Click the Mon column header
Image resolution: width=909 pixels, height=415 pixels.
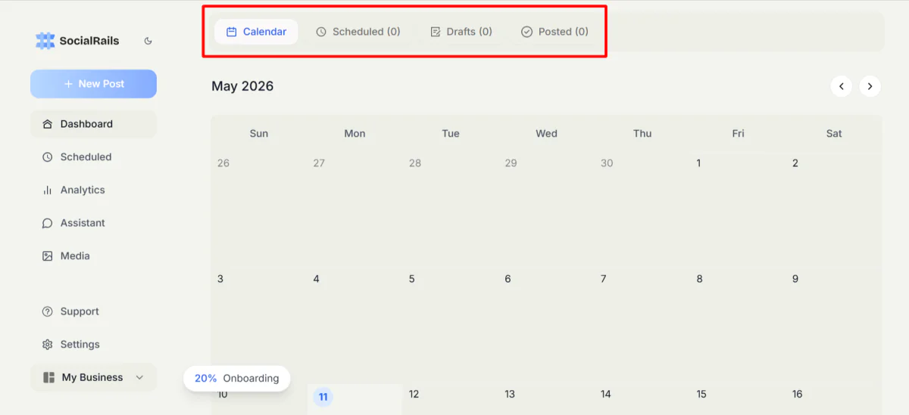pos(355,134)
